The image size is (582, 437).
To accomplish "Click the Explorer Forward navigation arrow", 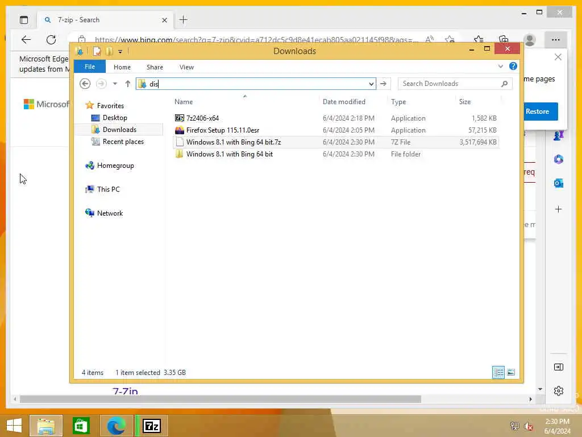I will (101, 84).
